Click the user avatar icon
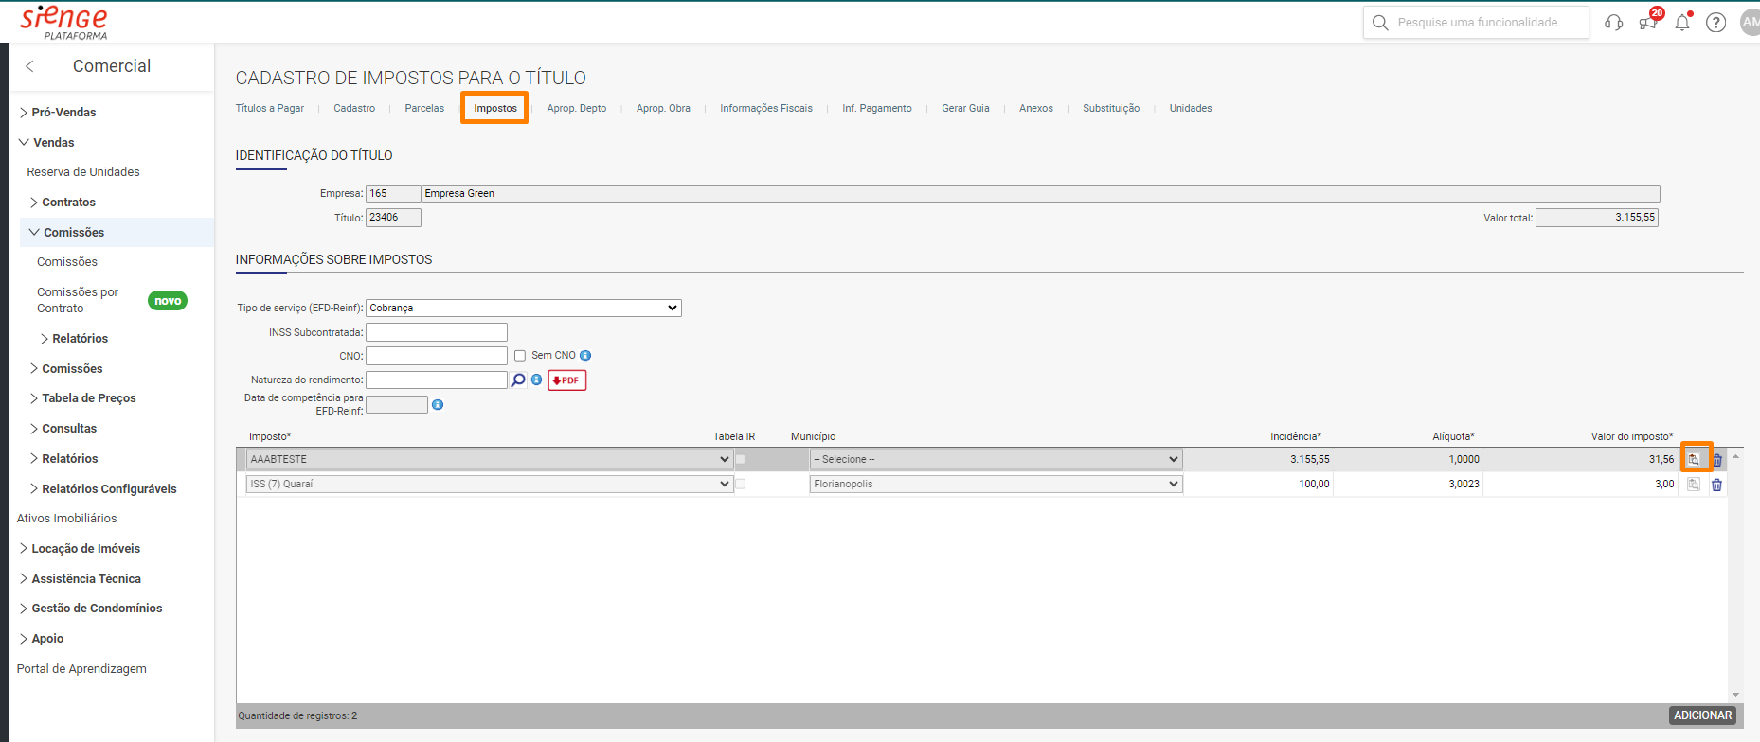 (1750, 23)
